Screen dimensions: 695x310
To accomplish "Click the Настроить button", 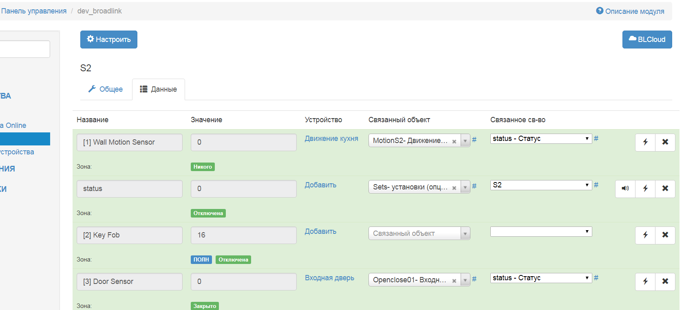I will click(x=109, y=40).
